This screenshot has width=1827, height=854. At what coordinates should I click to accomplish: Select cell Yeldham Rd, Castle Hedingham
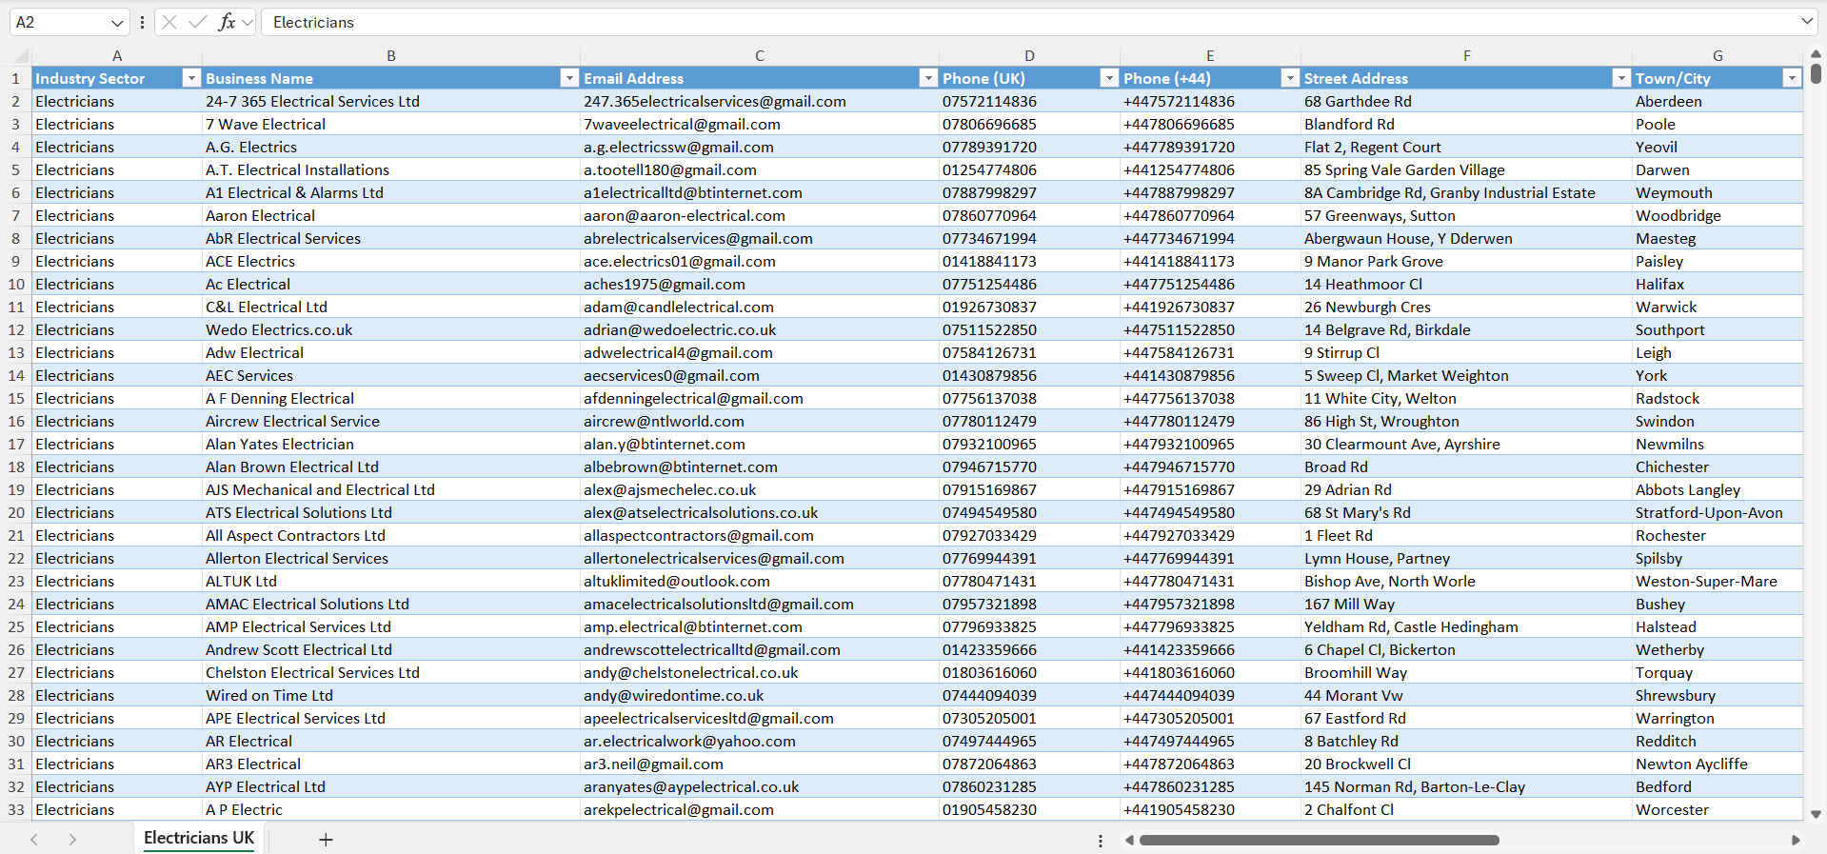tap(1466, 626)
